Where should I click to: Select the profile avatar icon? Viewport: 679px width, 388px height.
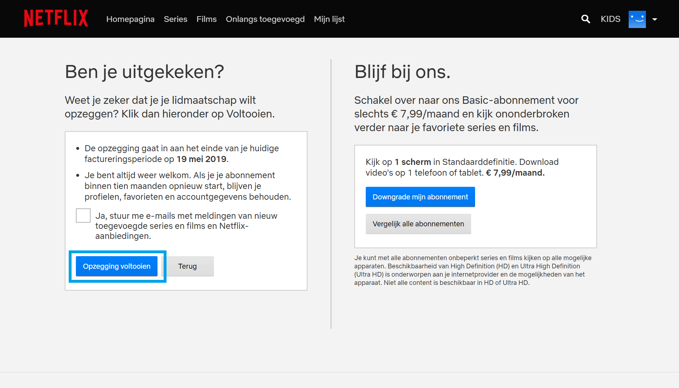[637, 19]
